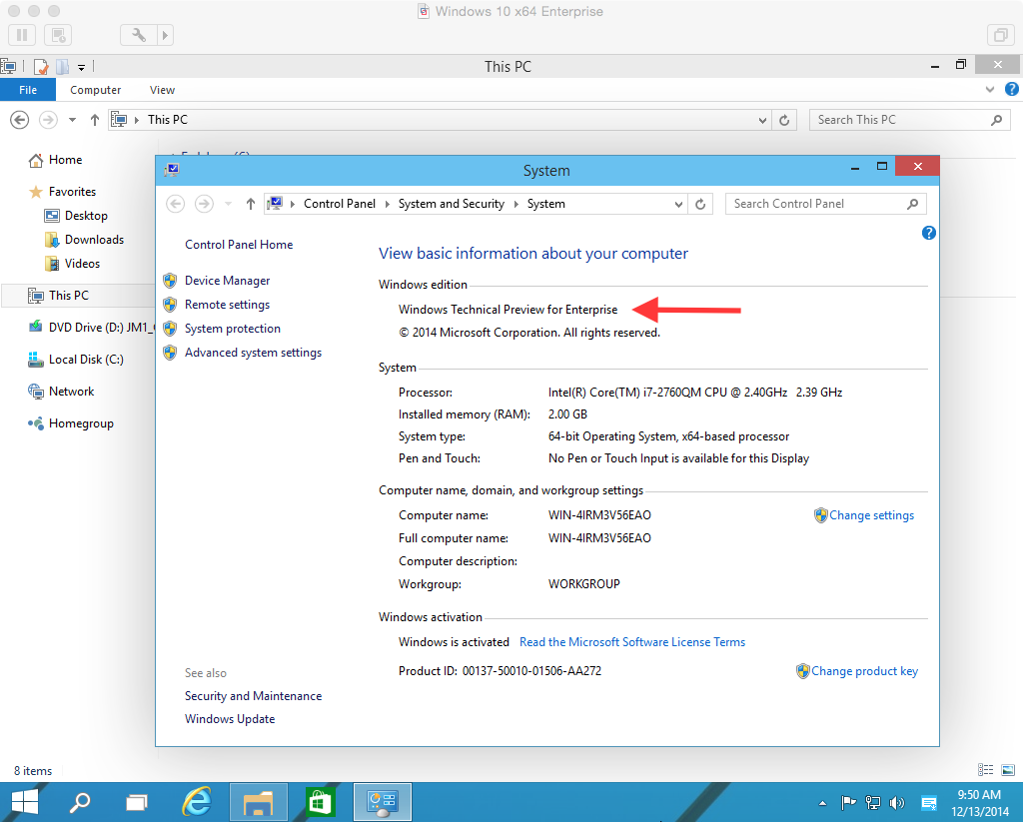The width and height of the screenshot is (1023, 822).
Task: Go up one level in System window
Action: (x=251, y=204)
